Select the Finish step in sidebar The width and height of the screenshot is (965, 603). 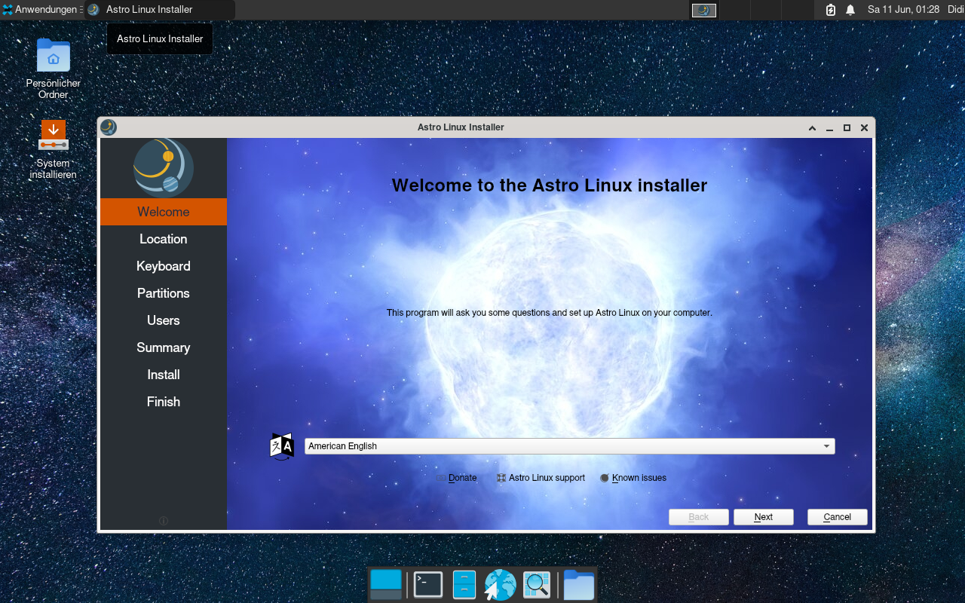[x=164, y=402]
